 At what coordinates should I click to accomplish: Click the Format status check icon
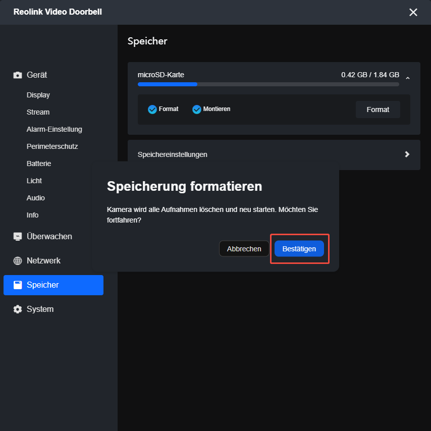point(152,110)
